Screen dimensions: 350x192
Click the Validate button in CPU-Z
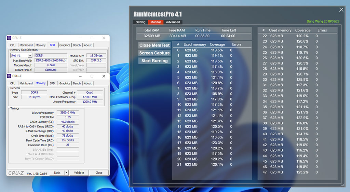(79, 173)
